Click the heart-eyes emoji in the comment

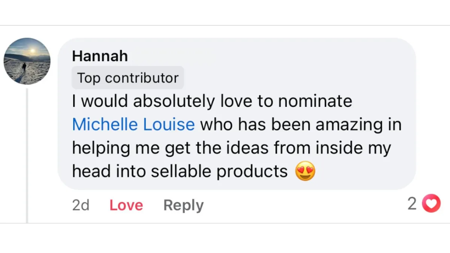pyautogui.click(x=305, y=172)
